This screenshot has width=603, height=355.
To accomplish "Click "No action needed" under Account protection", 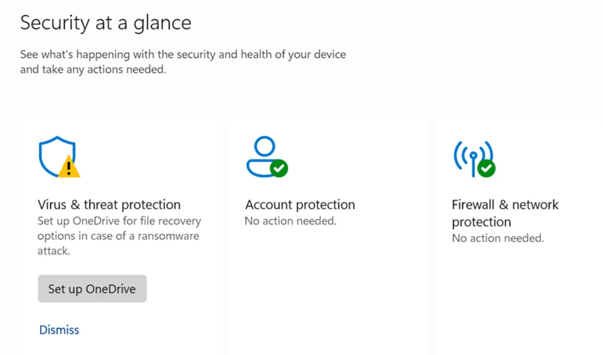I will point(291,221).
